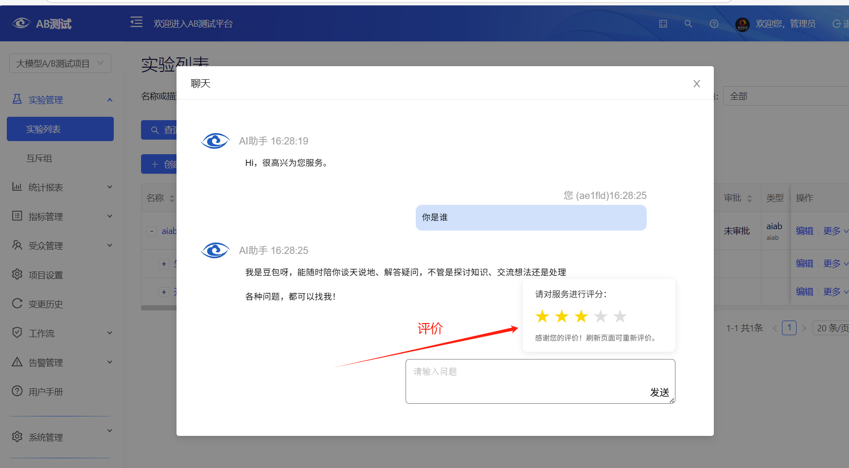Click the AB测试 eye logo
The height and width of the screenshot is (468, 849).
[21, 23]
